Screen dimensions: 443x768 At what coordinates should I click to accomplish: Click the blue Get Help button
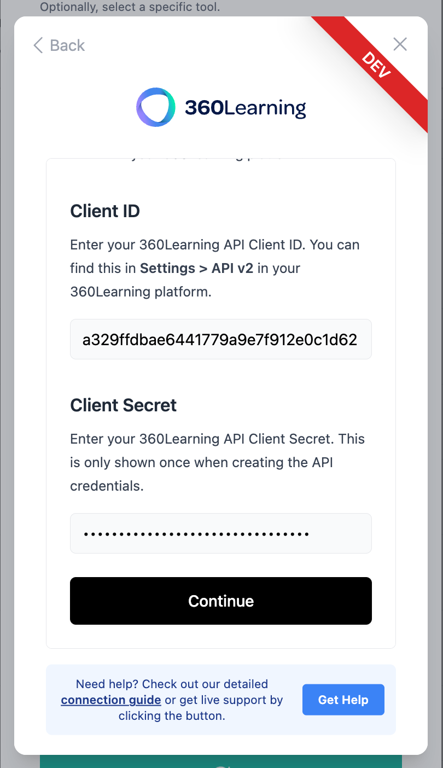tap(343, 700)
